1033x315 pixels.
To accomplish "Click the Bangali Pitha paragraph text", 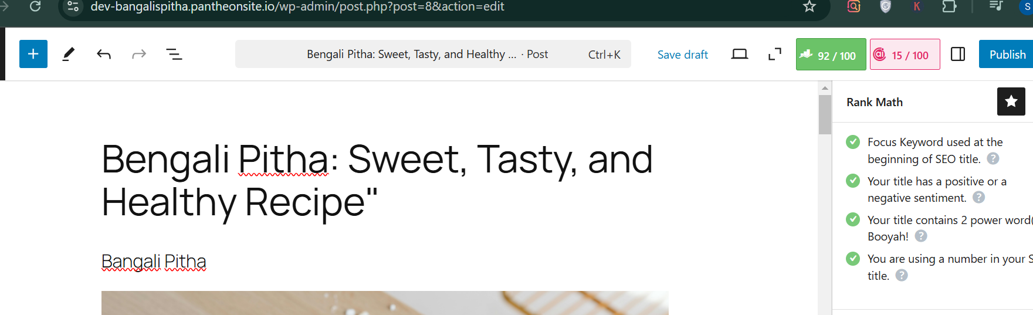I will pos(154,261).
